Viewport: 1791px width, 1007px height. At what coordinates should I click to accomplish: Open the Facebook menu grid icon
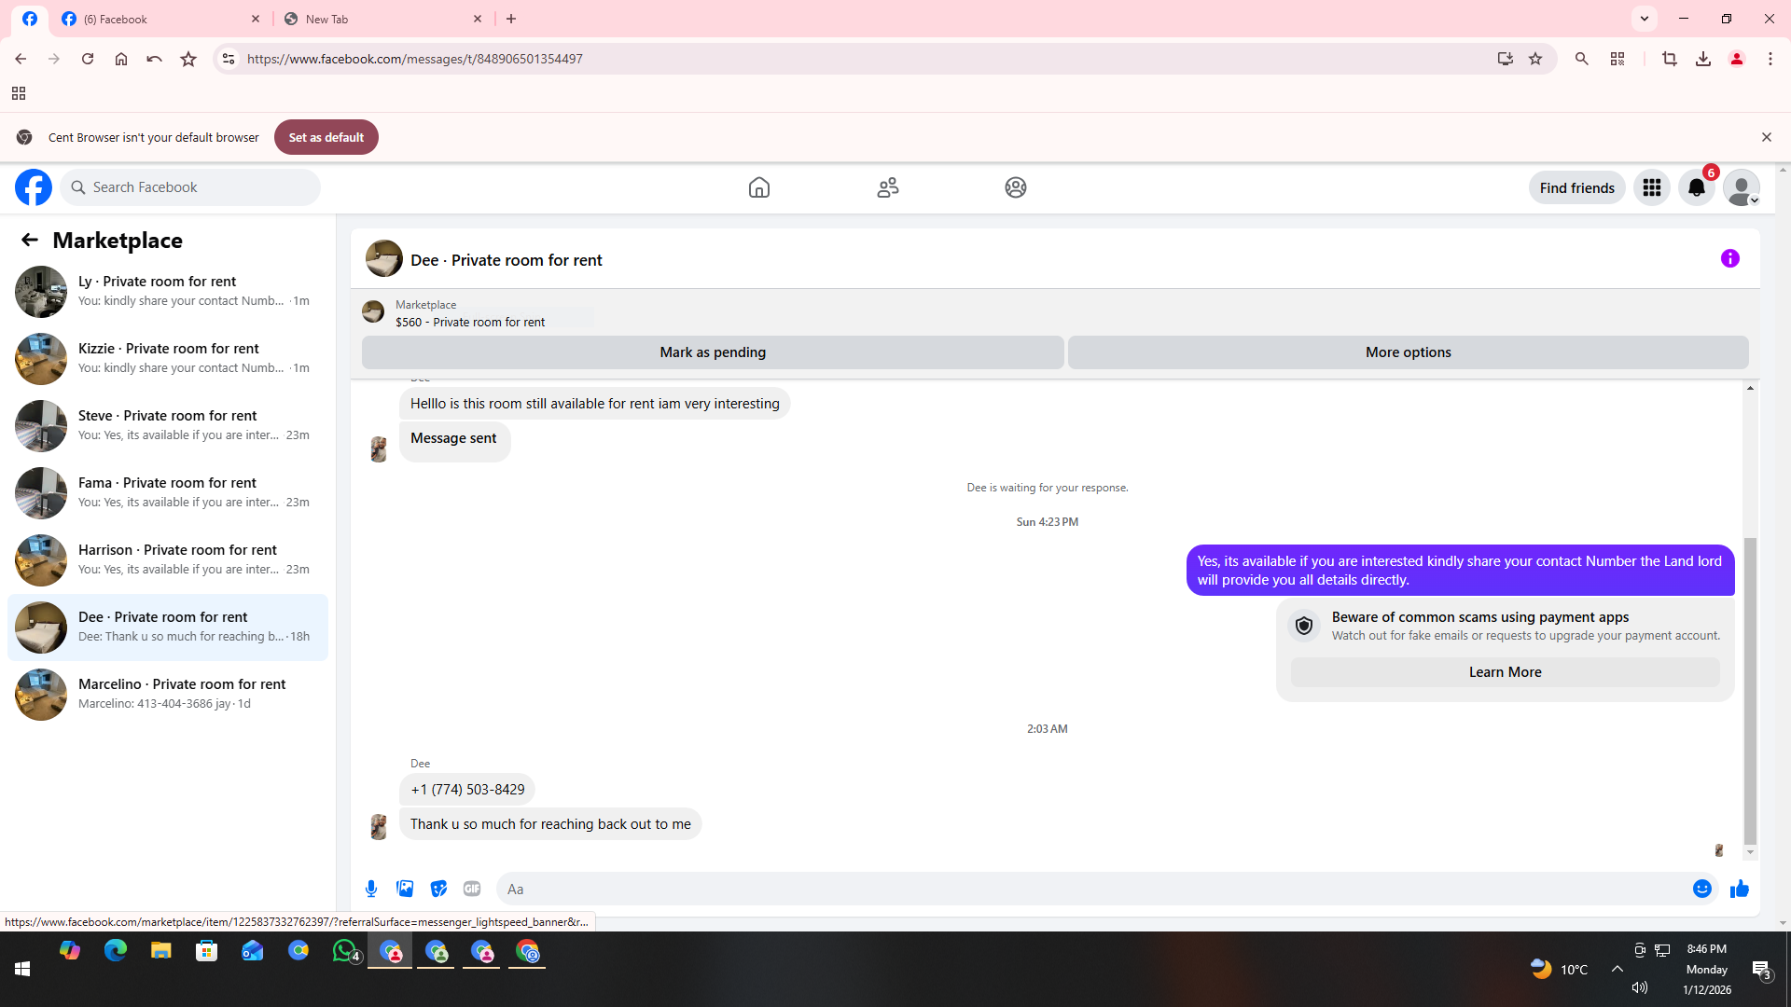tap(1651, 187)
